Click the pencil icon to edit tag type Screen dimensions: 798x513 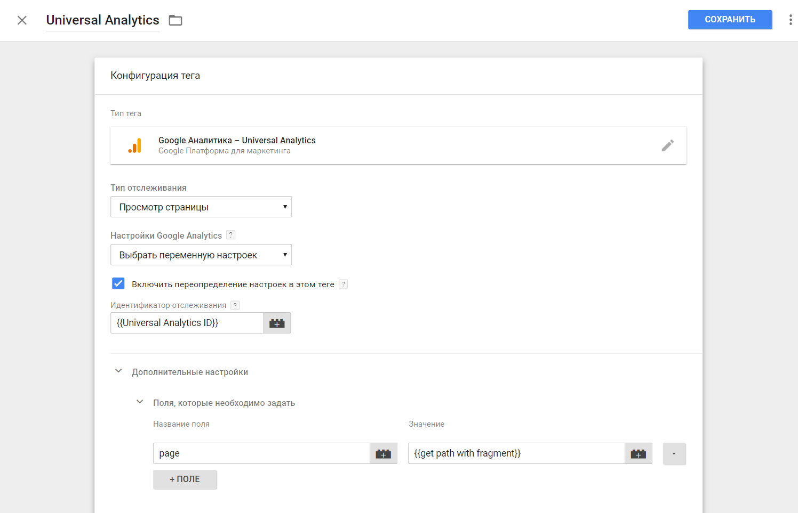tap(667, 145)
